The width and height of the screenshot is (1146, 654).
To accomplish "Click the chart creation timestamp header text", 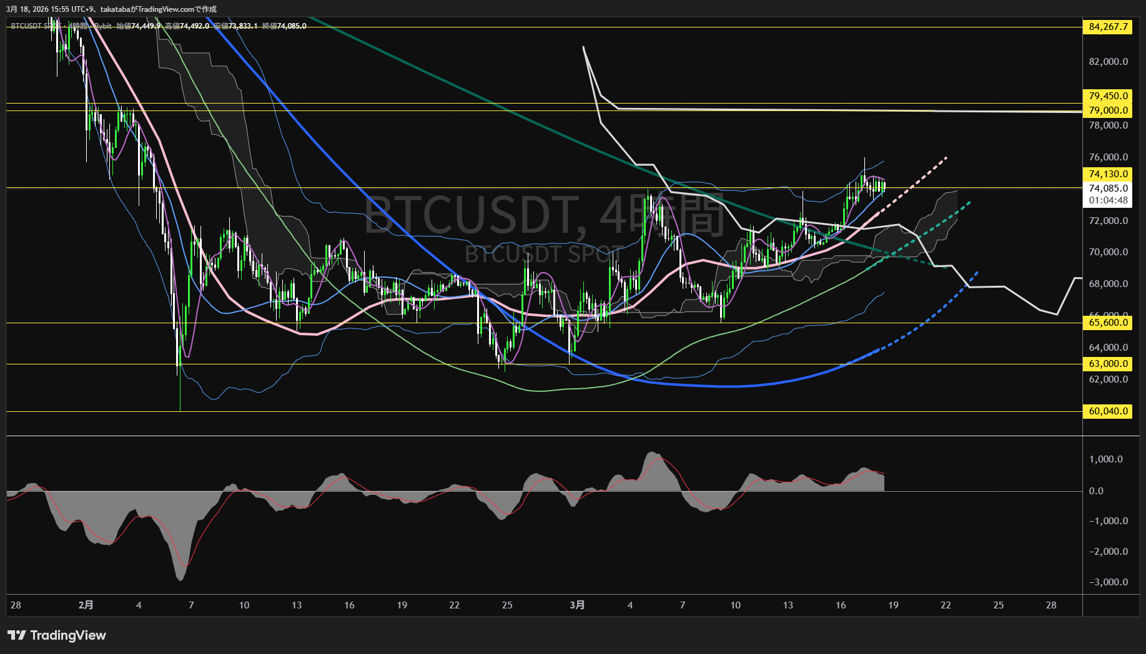I will point(111,9).
